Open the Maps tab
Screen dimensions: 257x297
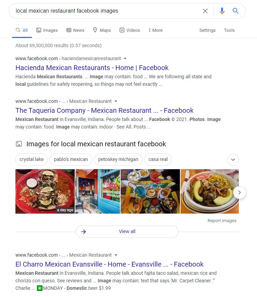tap(102, 30)
